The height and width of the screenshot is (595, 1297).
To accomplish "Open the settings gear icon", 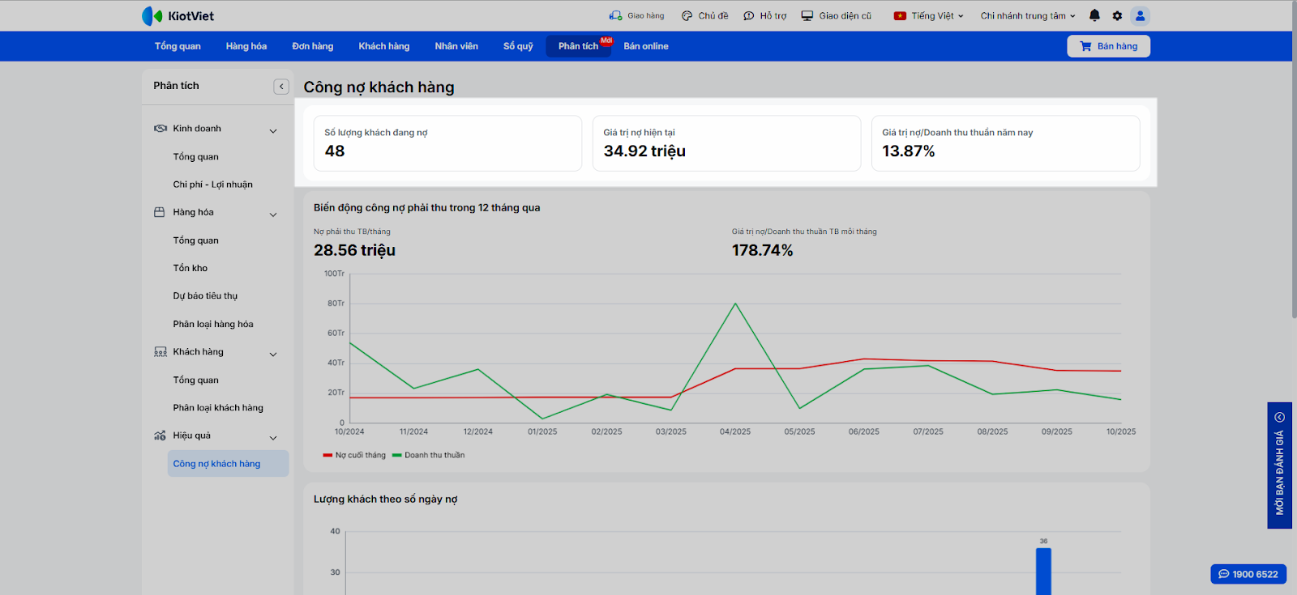I will click(1117, 15).
